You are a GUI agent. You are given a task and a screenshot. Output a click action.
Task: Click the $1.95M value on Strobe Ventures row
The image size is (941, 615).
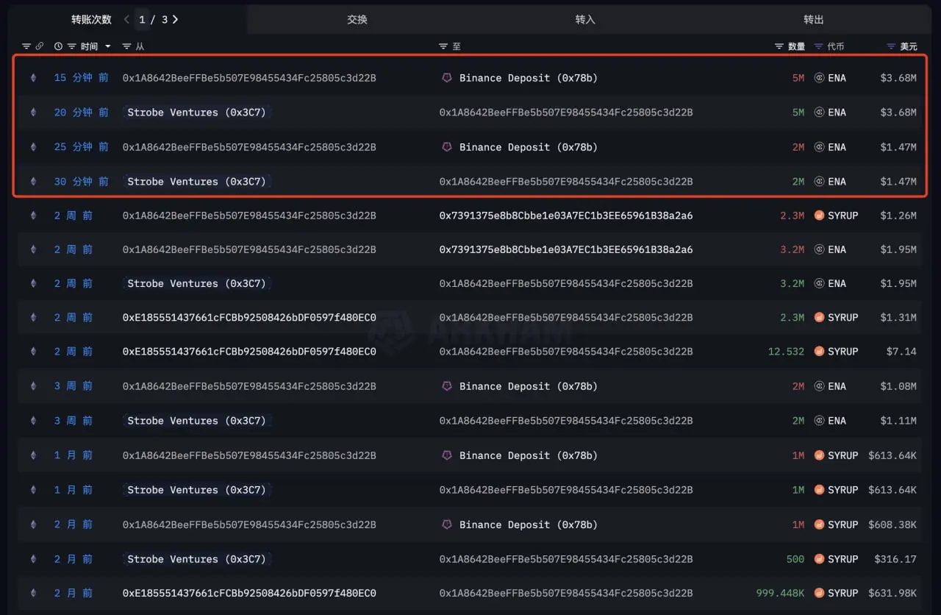click(x=898, y=283)
